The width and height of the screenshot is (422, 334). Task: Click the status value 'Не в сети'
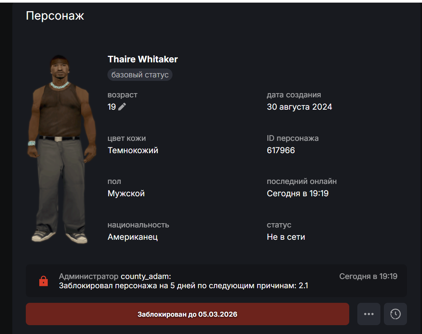click(x=286, y=237)
